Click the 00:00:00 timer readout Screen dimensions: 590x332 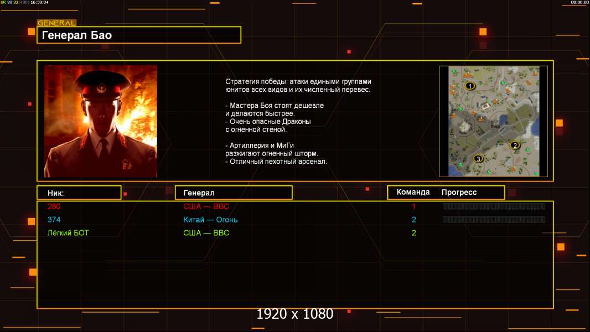[x=579, y=2]
